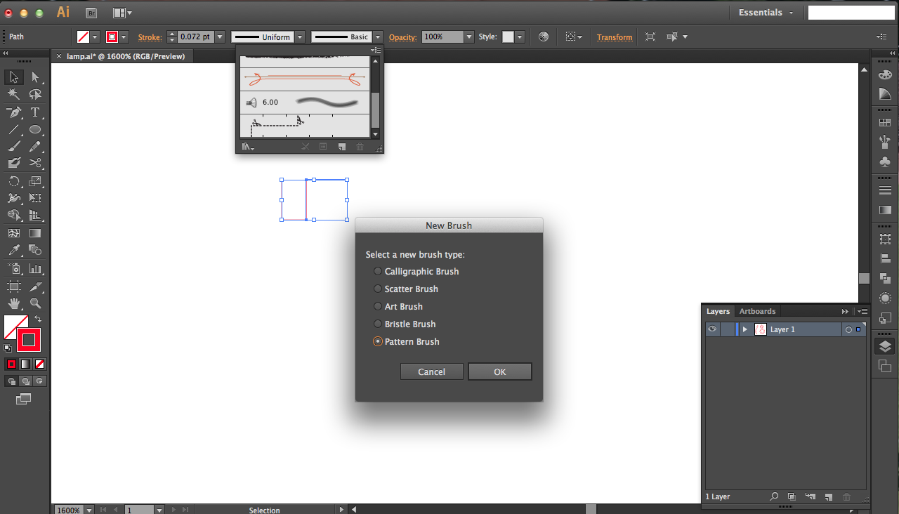Open Uniform variable width profile dropdown
This screenshot has height=514, width=899.
300,37
